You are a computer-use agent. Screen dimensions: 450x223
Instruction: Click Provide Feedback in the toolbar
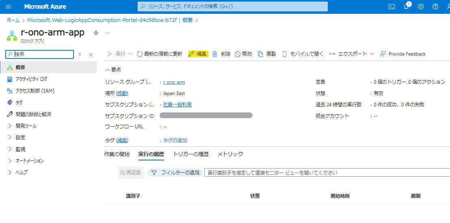pyautogui.click(x=402, y=54)
